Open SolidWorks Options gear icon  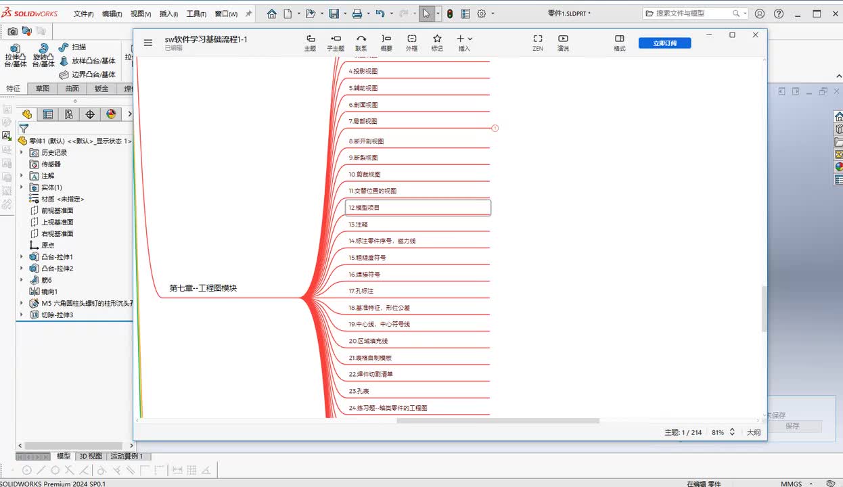click(482, 14)
